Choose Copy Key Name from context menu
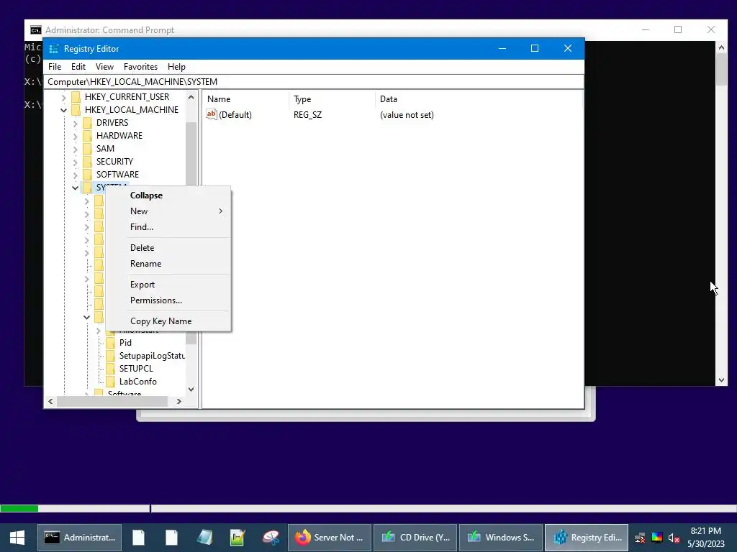Viewport: 737px width, 552px height. (x=168, y=321)
